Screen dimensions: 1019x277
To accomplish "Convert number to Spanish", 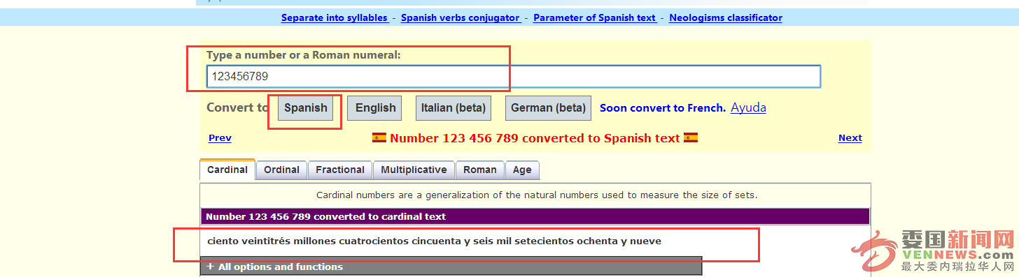I will pyautogui.click(x=306, y=108).
